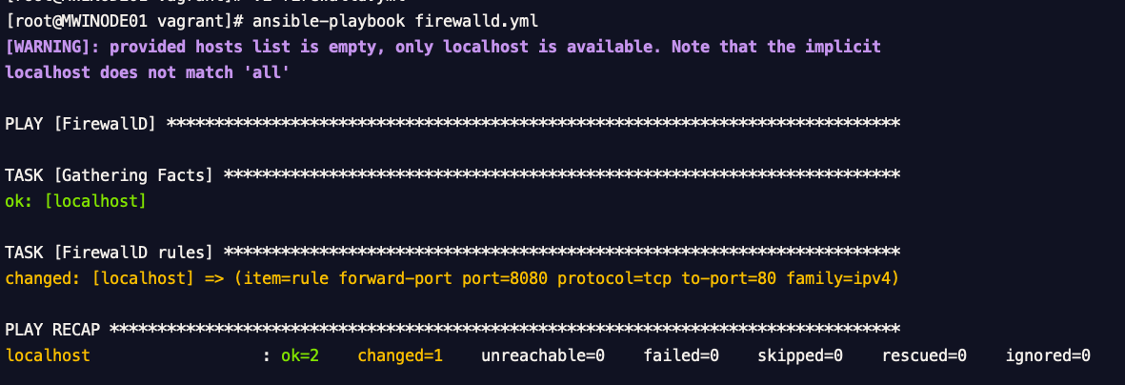Click the family=ipv4 text in the rule
The height and width of the screenshot is (385, 1125).
838,278
